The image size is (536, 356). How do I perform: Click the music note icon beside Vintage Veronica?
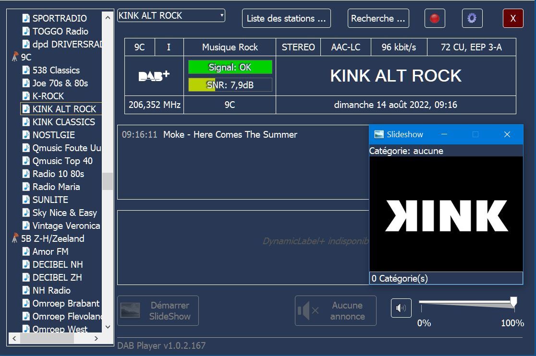pyautogui.click(x=26, y=225)
